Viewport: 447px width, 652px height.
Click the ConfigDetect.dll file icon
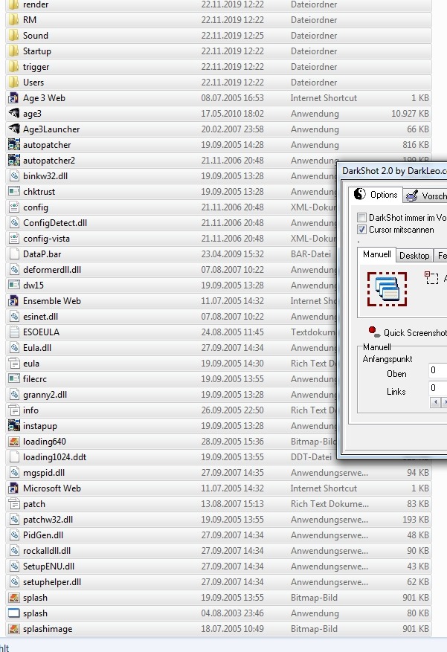pyautogui.click(x=13, y=223)
